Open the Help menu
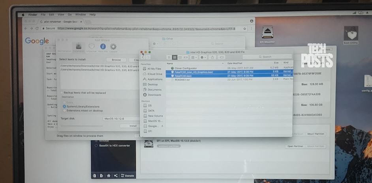372x183 pixels. 92,15
